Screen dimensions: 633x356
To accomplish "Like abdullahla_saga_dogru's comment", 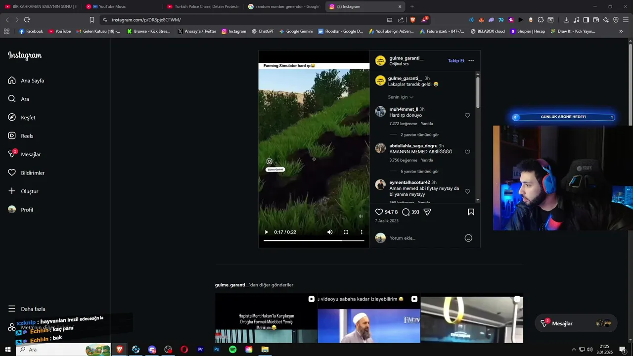I will [467, 152].
